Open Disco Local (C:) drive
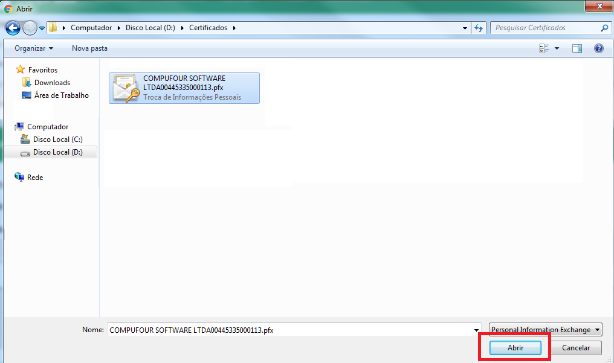 [x=57, y=140]
